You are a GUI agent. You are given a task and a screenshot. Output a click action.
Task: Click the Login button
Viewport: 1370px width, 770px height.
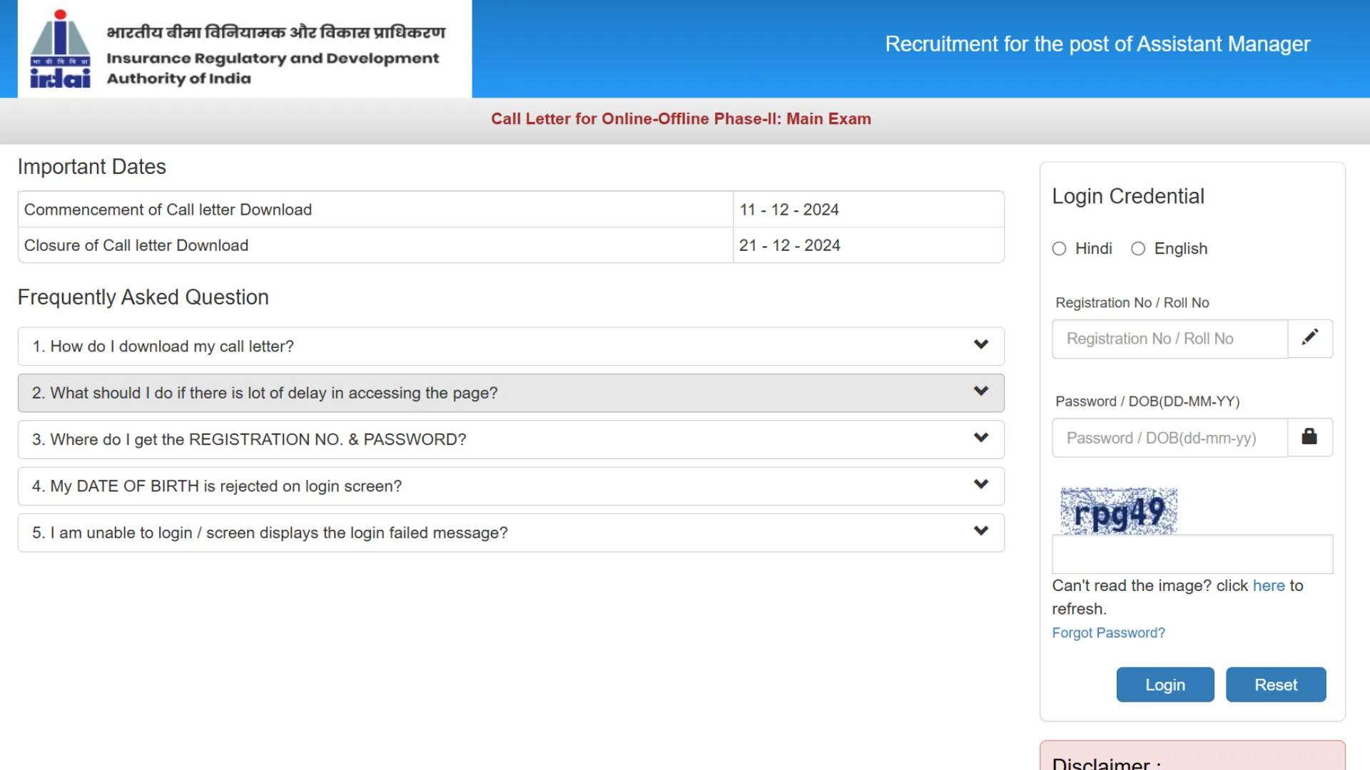click(1165, 684)
